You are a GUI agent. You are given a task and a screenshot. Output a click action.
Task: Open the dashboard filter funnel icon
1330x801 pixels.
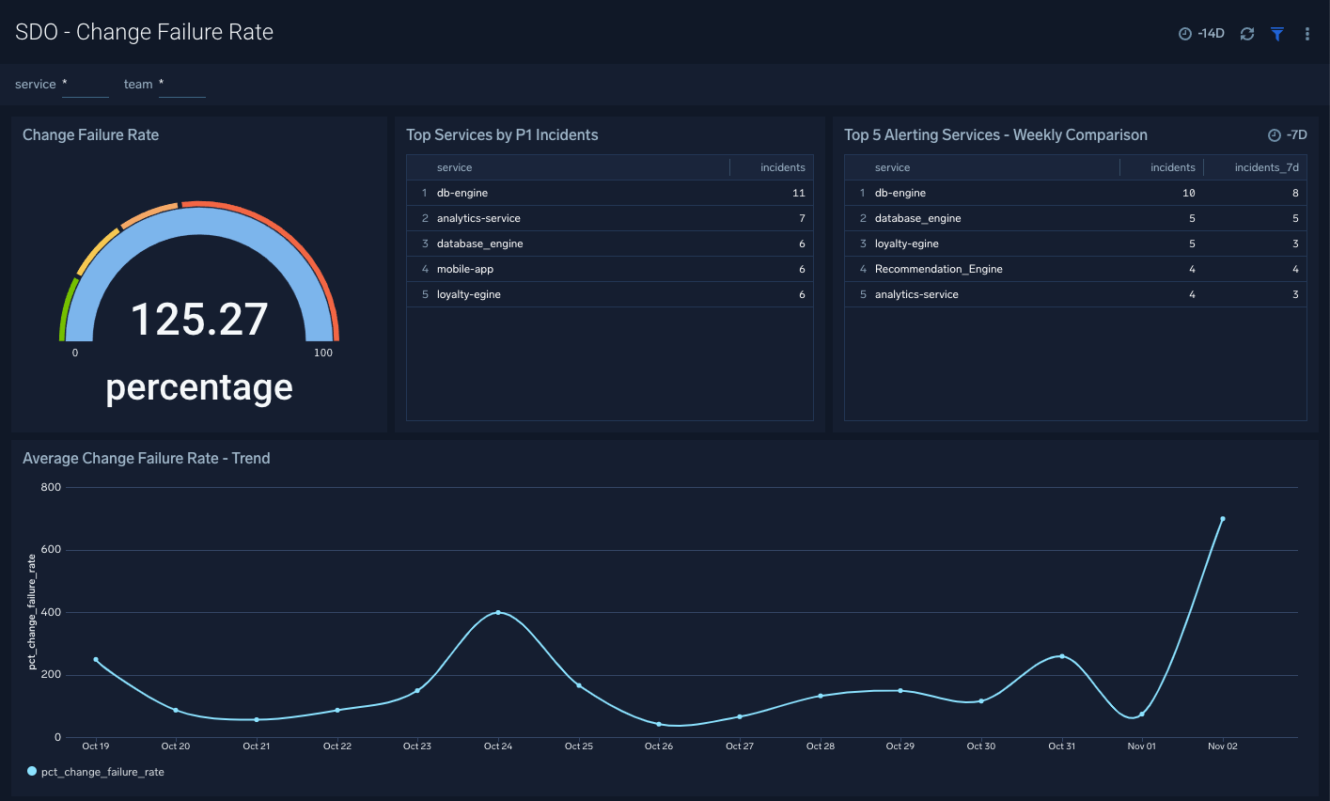tap(1276, 33)
